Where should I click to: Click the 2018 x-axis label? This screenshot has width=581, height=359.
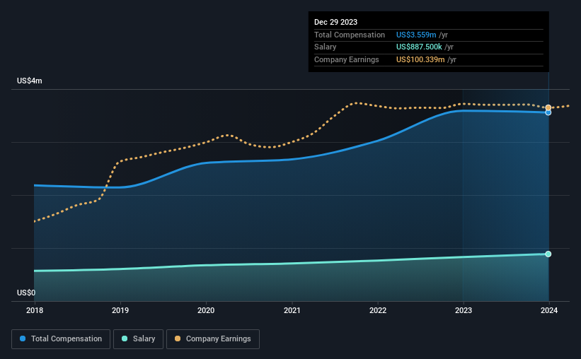(x=35, y=310)
